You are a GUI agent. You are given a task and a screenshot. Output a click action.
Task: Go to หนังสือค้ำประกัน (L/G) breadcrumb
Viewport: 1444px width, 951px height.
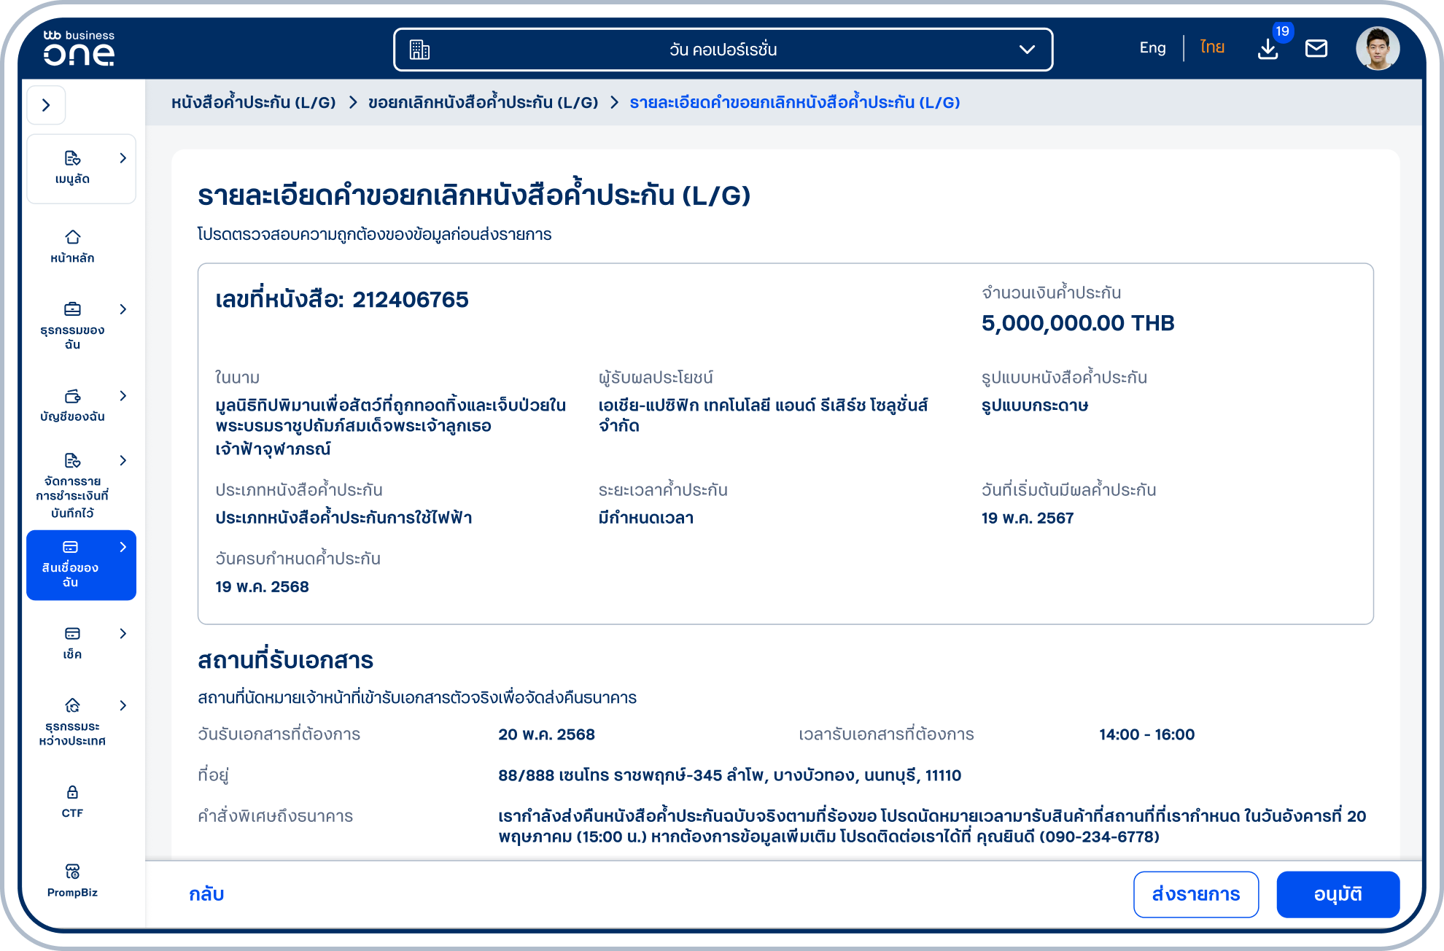[253, 102]
